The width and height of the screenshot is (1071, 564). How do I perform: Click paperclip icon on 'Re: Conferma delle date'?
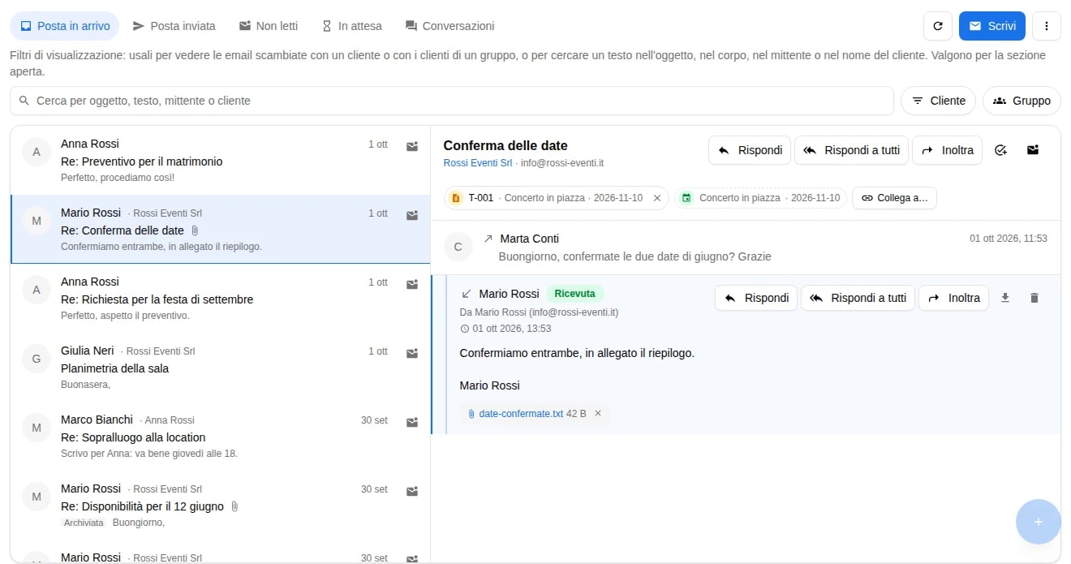click(x=195, y=230)
